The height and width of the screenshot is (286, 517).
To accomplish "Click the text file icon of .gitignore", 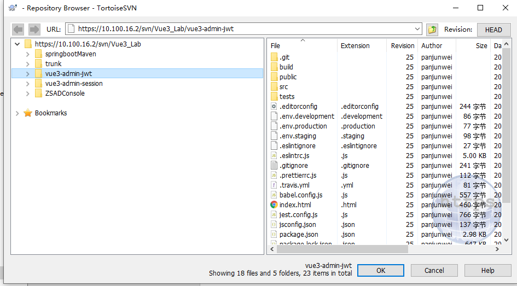I will [274, 165].
